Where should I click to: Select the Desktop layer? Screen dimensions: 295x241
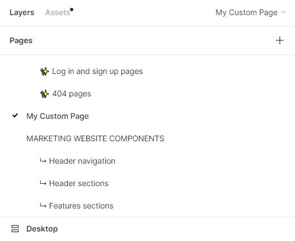coord(42,229)
